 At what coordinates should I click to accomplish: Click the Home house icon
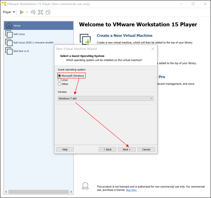pos(9,25)
